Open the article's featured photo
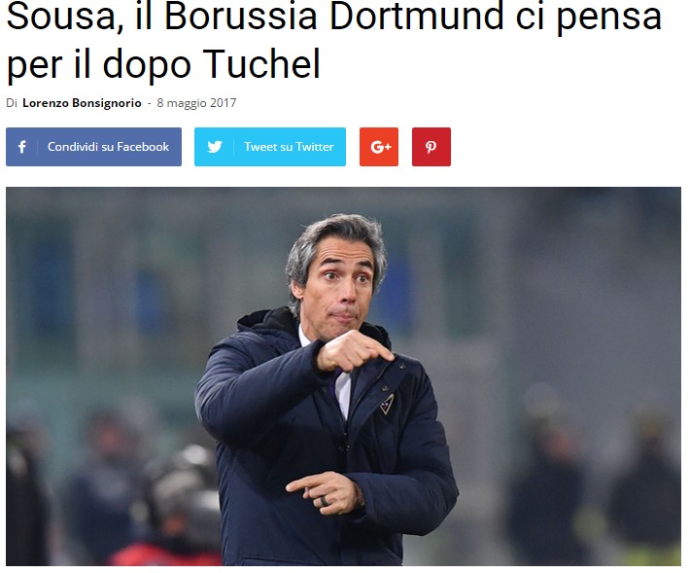The height and width of the screenshot is (573, 690). pos(343,376)
